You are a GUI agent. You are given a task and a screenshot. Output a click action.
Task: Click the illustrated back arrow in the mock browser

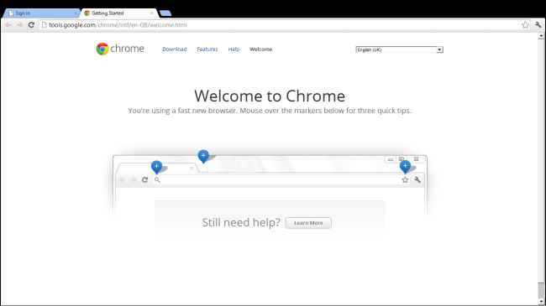[123, 179]
